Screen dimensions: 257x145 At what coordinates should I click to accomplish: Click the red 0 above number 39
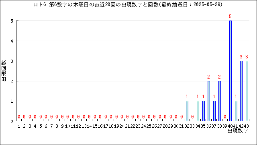click(x=225, y=117)
